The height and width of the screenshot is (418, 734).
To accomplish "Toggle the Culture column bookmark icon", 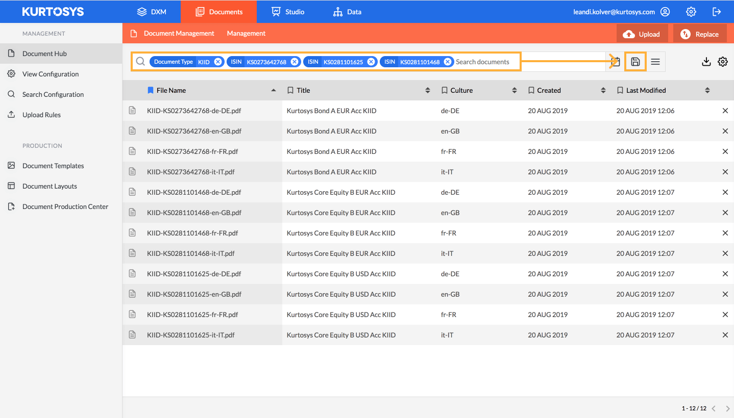I will click(x=444, y=90).
